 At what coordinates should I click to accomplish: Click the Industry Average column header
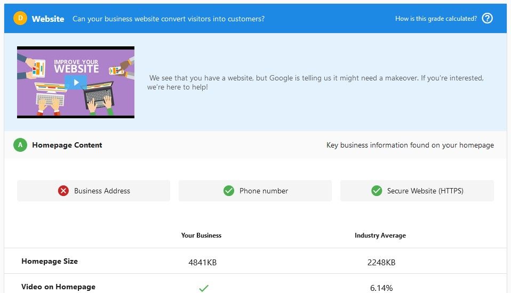(380, 235)
